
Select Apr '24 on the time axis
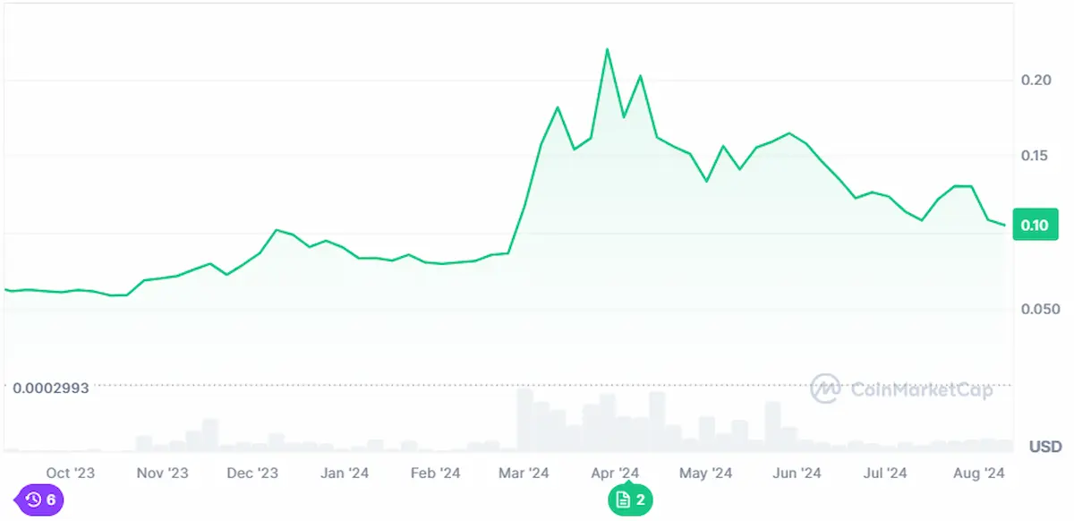pos(616,473)
